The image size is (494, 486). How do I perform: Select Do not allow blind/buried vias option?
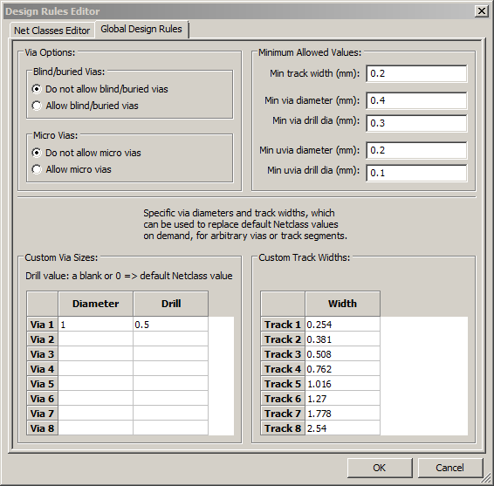[99, 89]
